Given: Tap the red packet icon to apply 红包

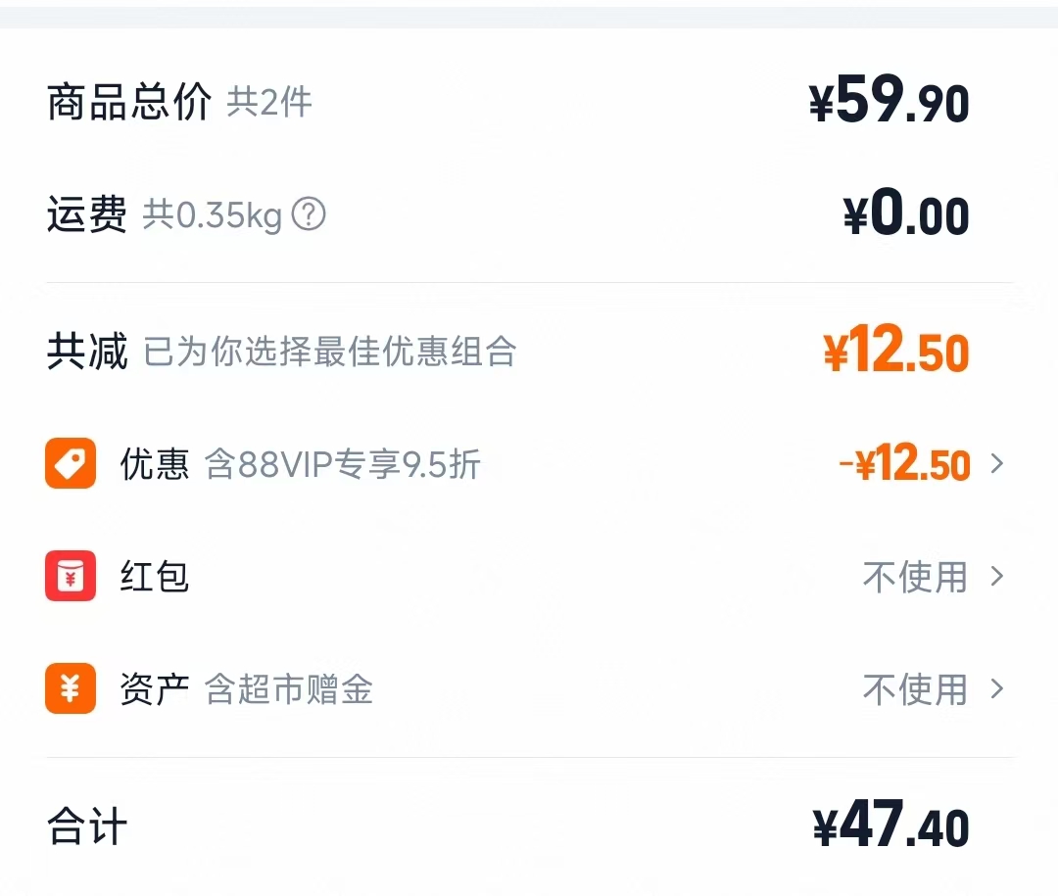Looking at the screenshot, I should (70, 577).
